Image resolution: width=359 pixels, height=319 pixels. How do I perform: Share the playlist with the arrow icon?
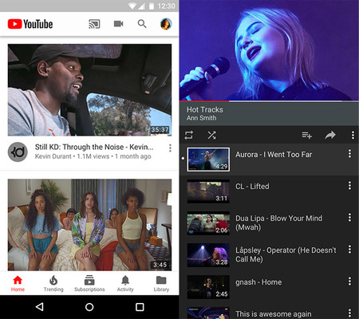click(330, 135)
